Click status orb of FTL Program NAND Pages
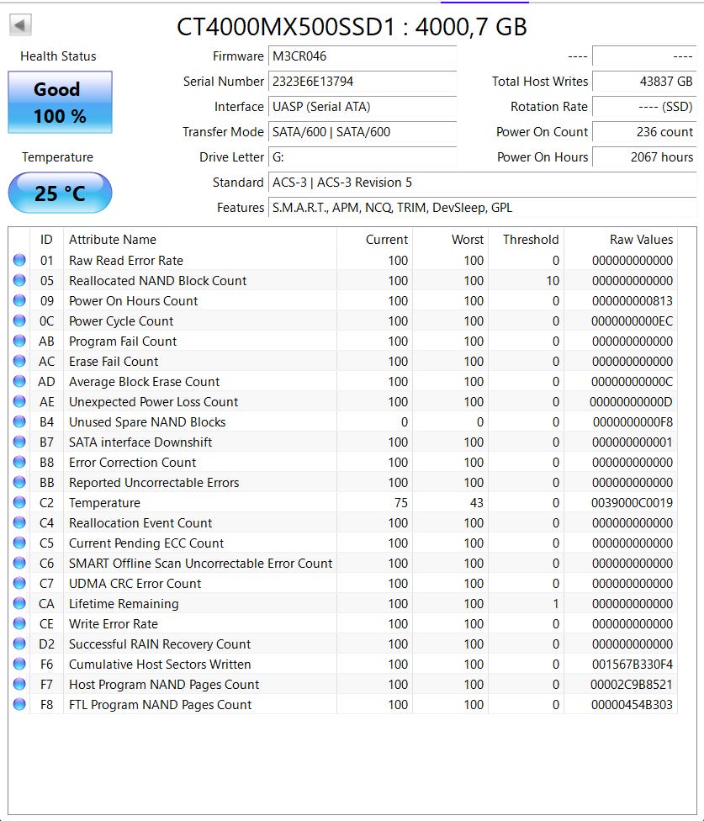The image size is (704, 821). tap(19, 704)
